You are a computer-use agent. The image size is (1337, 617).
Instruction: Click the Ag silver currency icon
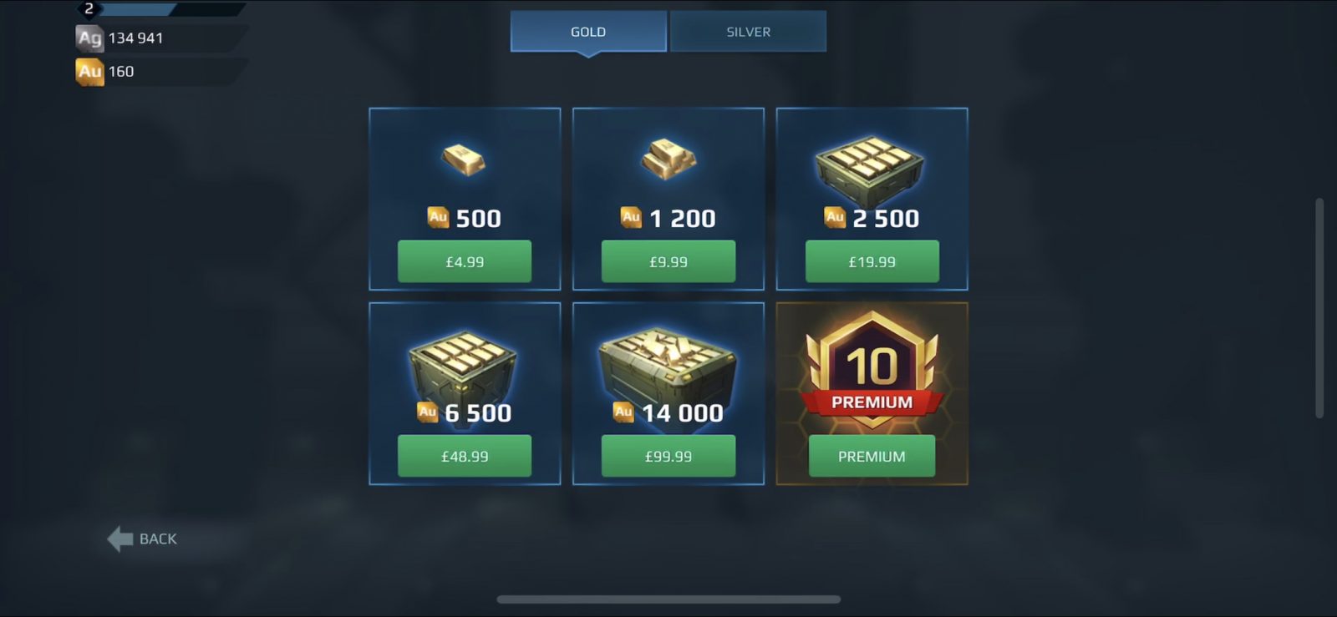click(x=89, y=38)
